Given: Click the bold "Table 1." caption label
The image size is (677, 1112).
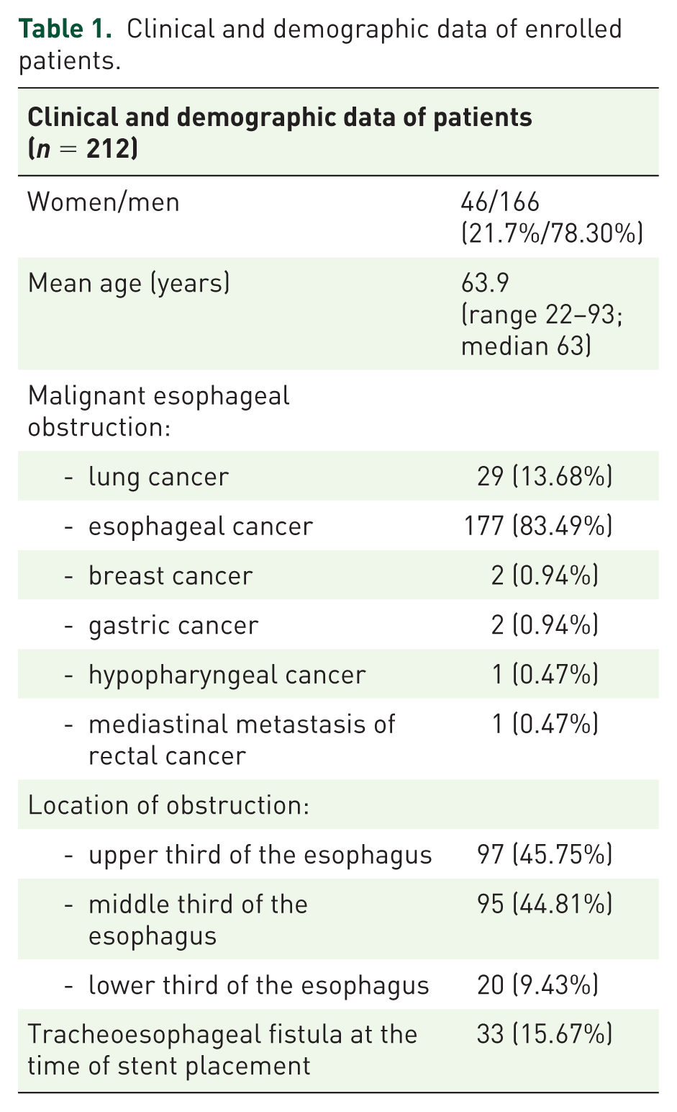Looking at the screenshot, I should point(65,29).
